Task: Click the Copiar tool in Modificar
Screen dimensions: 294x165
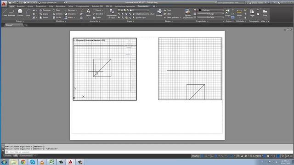Action: pos(44,14)
